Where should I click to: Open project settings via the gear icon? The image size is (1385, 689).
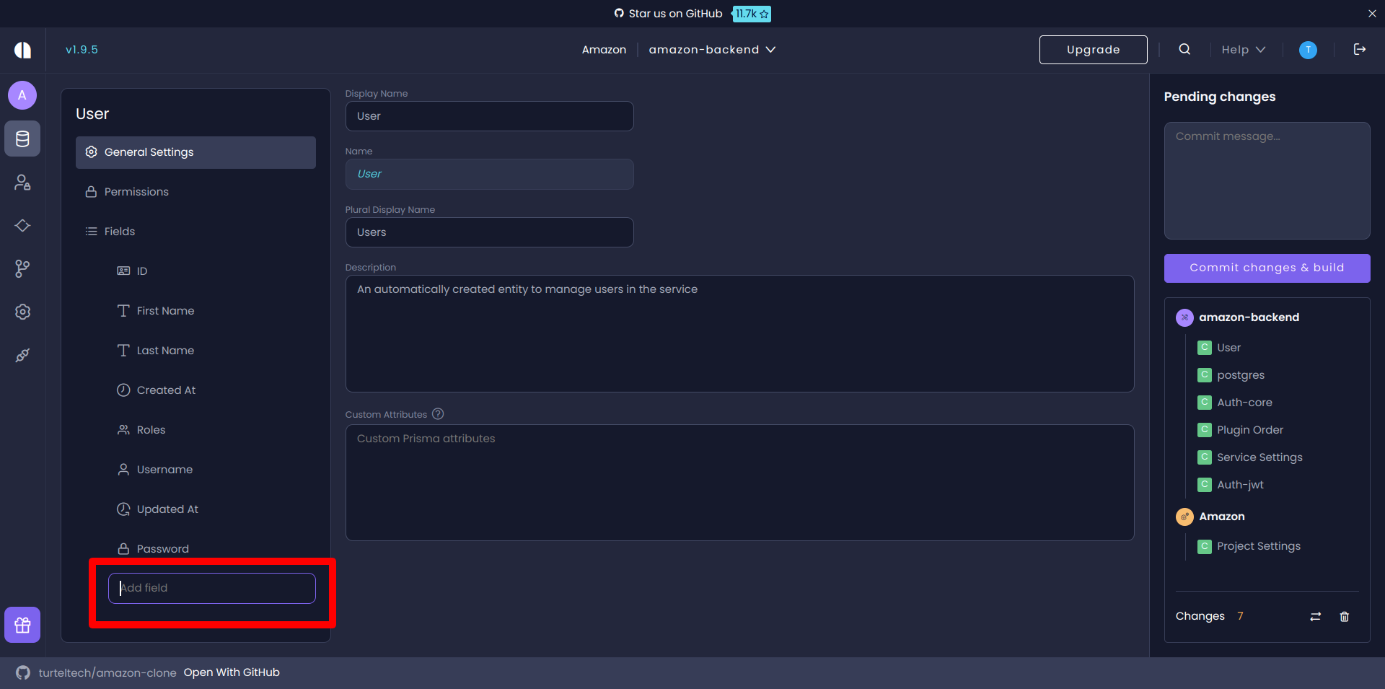pos(22,312)
